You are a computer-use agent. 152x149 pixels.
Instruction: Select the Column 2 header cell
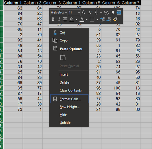point(33,3)
